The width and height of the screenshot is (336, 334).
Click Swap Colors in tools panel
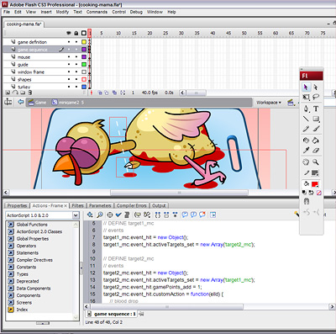click(x=311, y=193)
